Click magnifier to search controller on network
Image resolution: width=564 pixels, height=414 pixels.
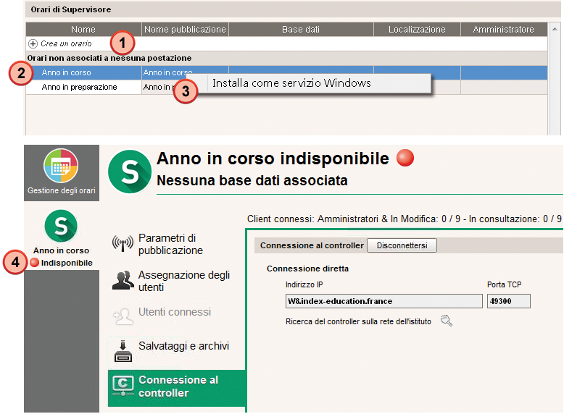[x=447, y=321]
